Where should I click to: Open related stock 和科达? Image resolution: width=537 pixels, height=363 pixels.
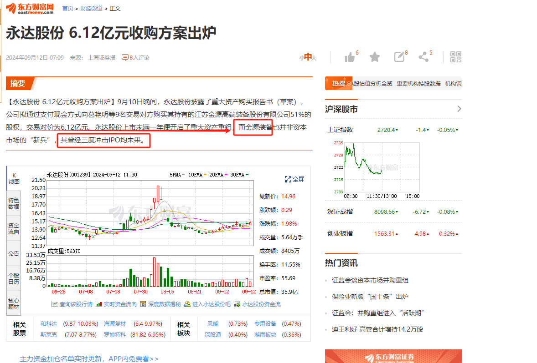[49, 324]
